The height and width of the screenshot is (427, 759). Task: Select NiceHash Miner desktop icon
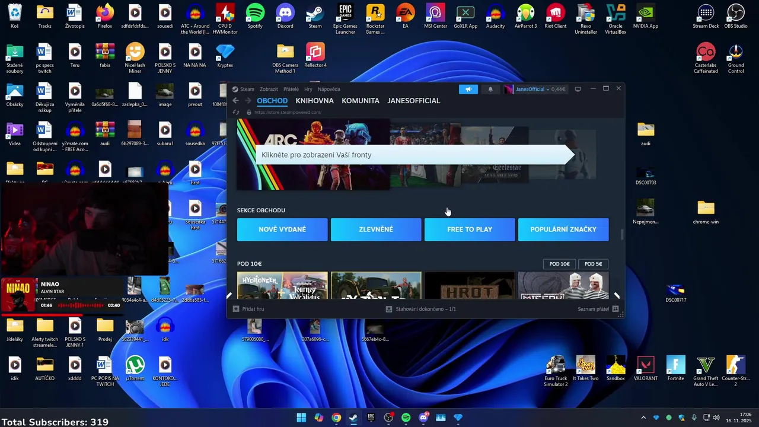[135, 58]
